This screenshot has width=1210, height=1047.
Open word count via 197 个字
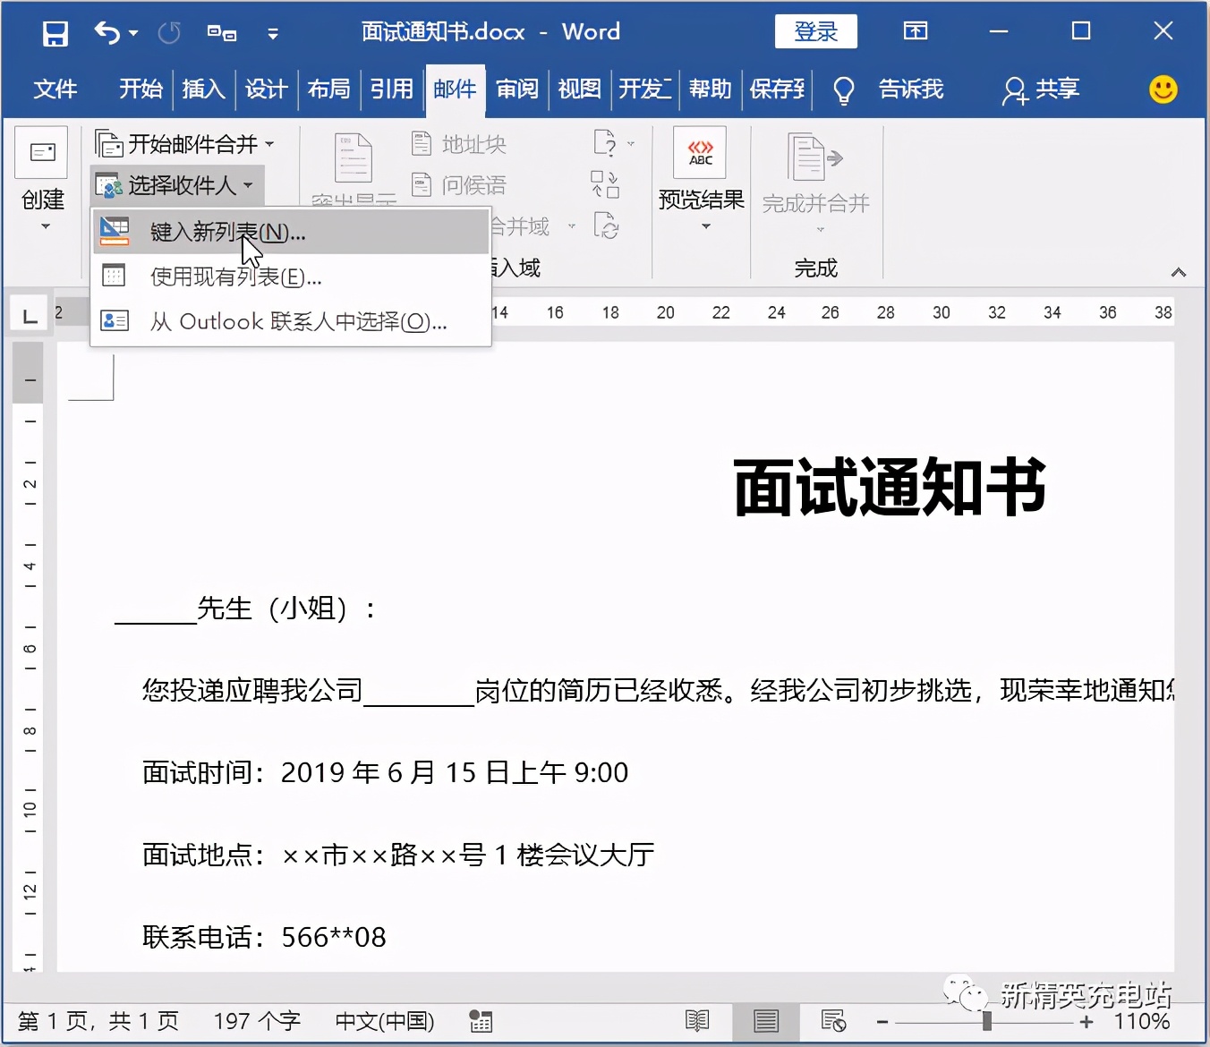[257, 1021]
